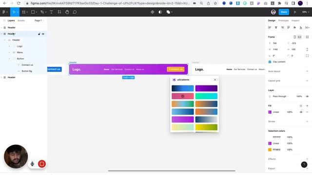The image size is (312, 175).
Task: Click the Share button
Action: pos(284,12)
